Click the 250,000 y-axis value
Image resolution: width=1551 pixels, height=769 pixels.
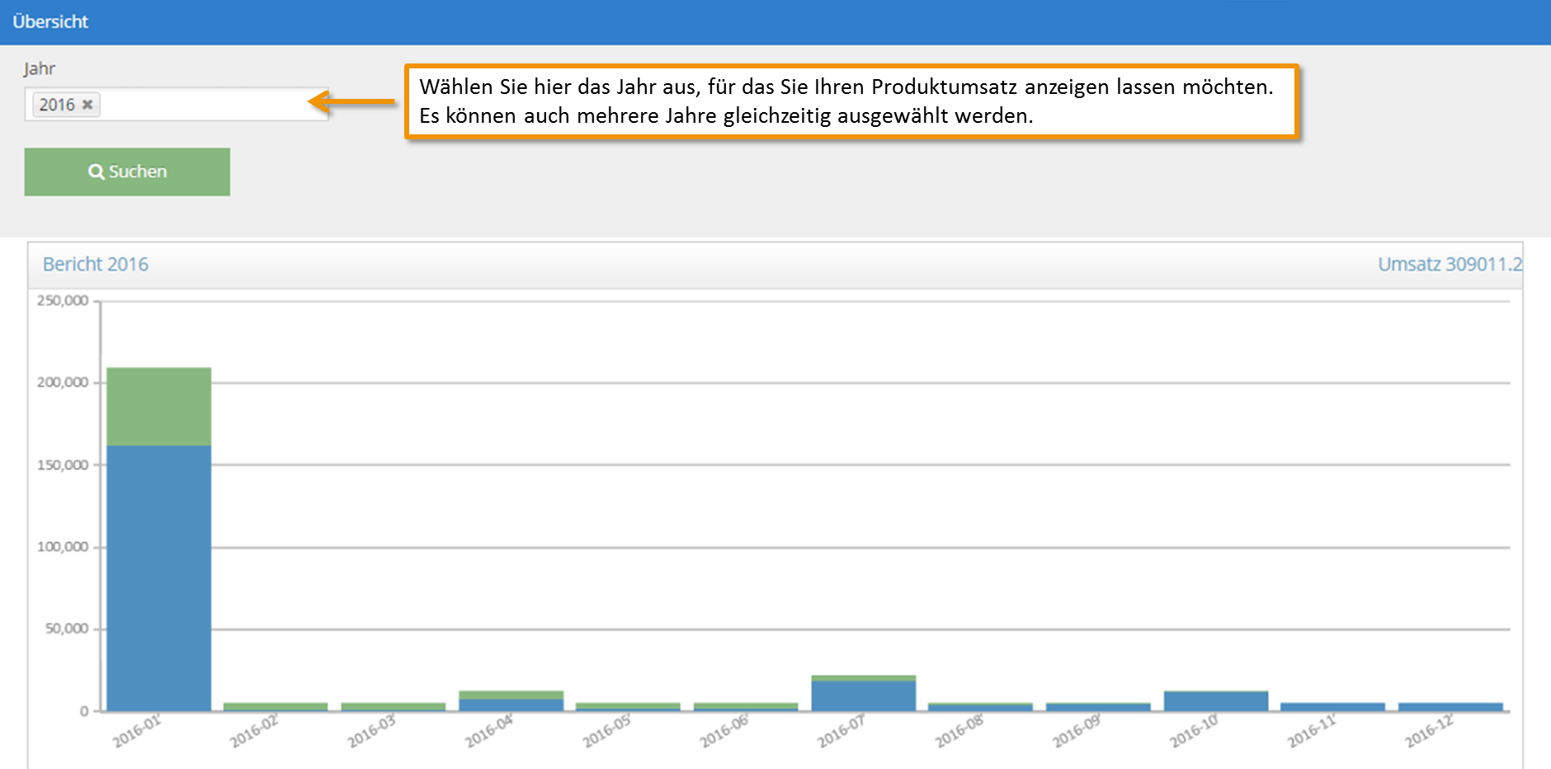coord(63,301)
